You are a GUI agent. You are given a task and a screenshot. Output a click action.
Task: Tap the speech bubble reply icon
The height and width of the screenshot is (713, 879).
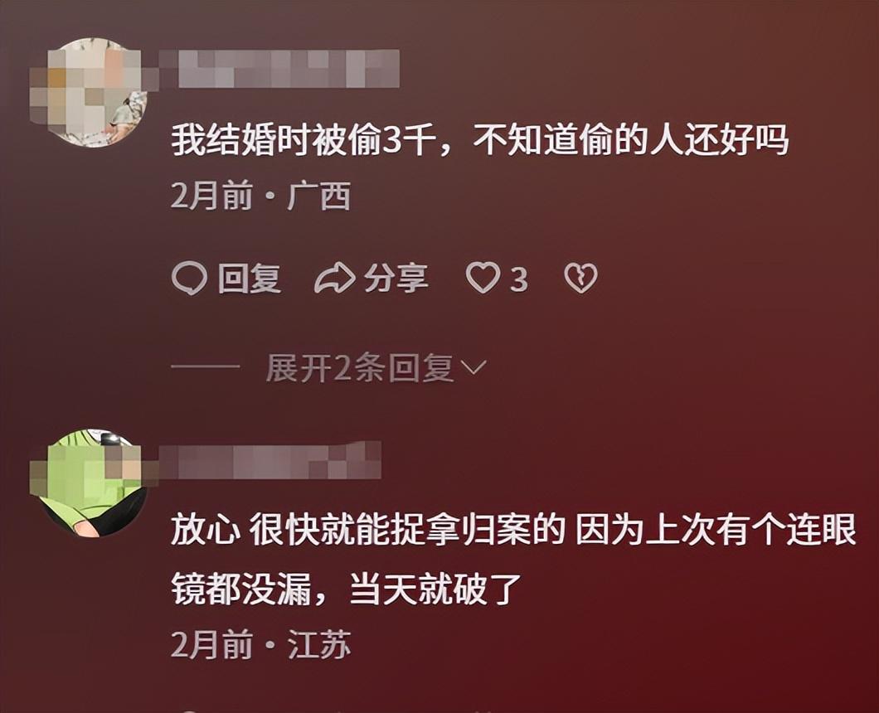(189, 278)
